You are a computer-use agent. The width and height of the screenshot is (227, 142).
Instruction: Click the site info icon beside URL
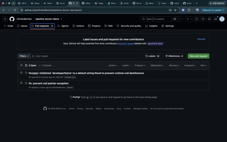tap(22, 10)
